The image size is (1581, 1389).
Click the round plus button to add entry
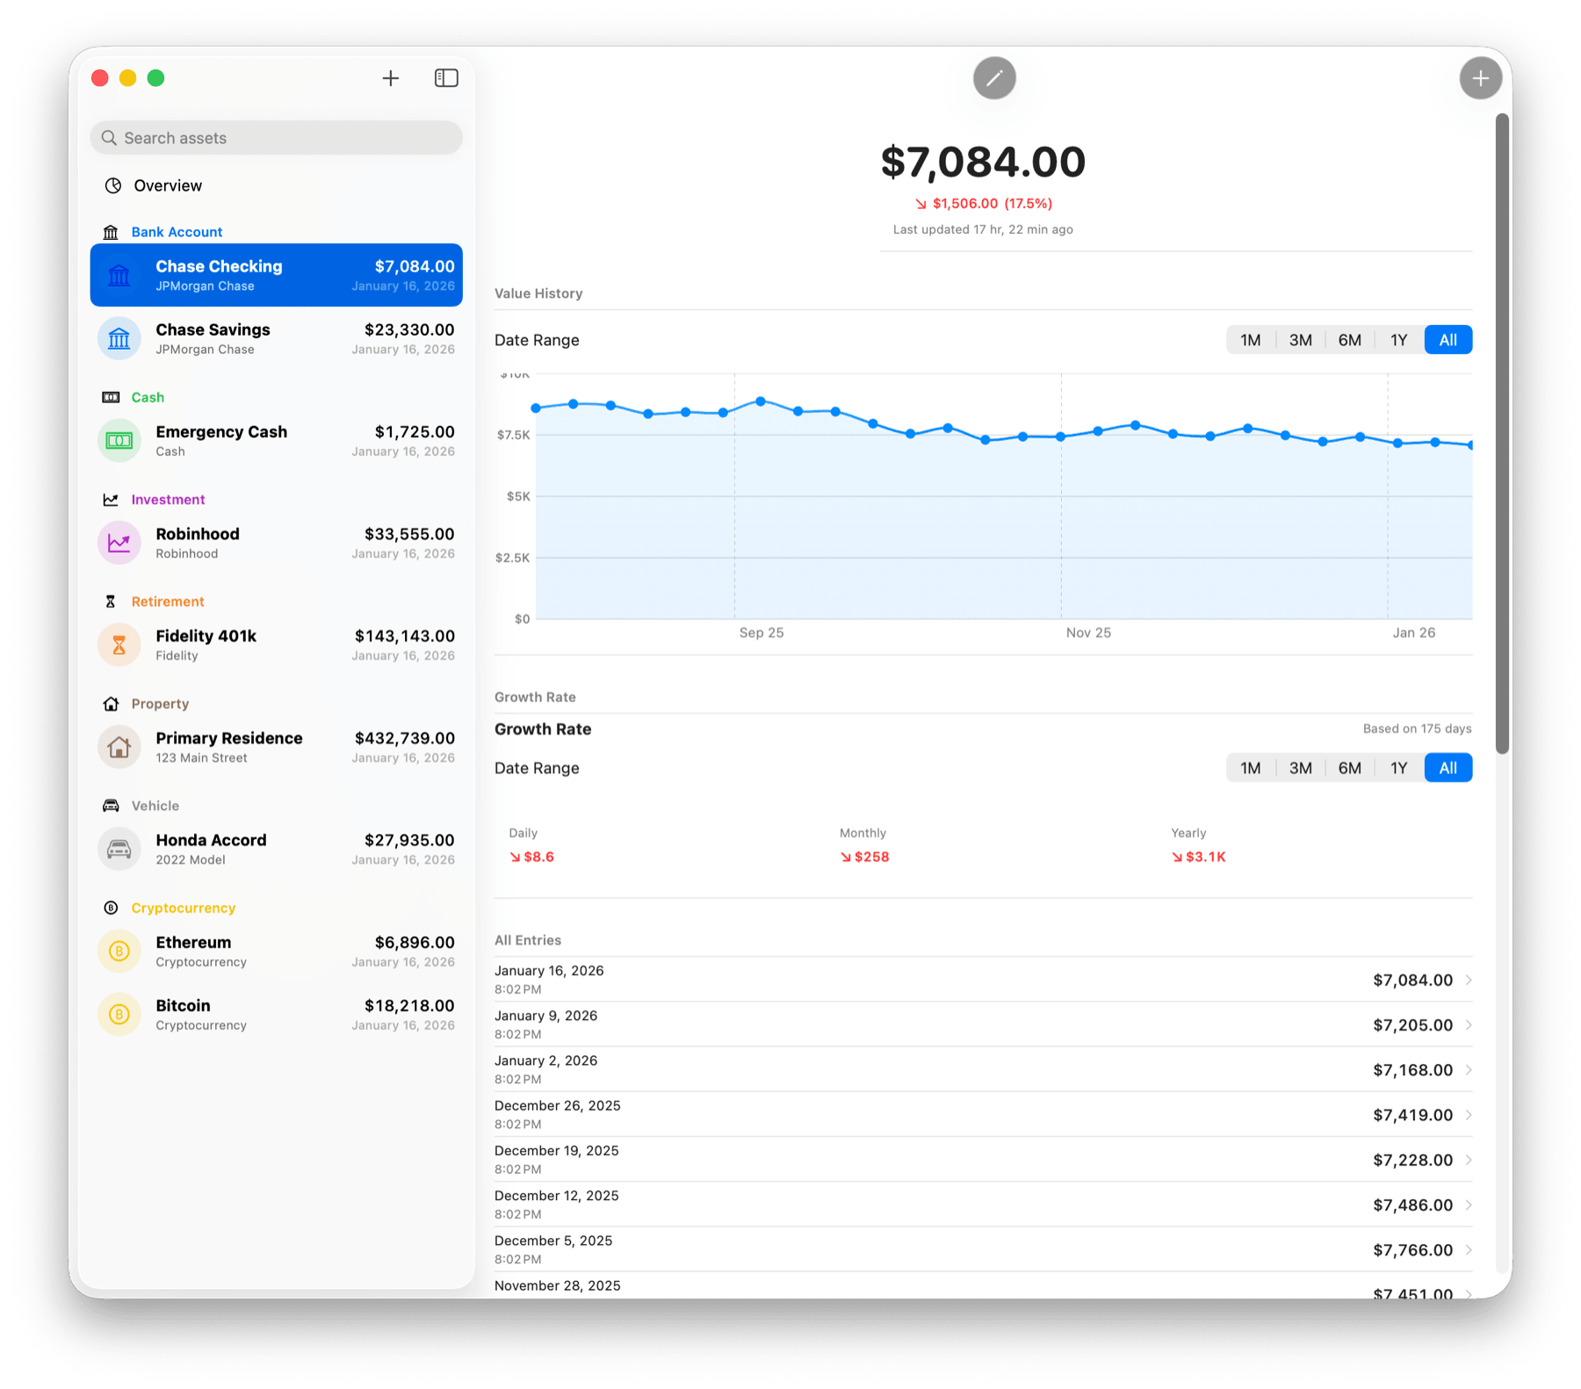pos(1480,78)
